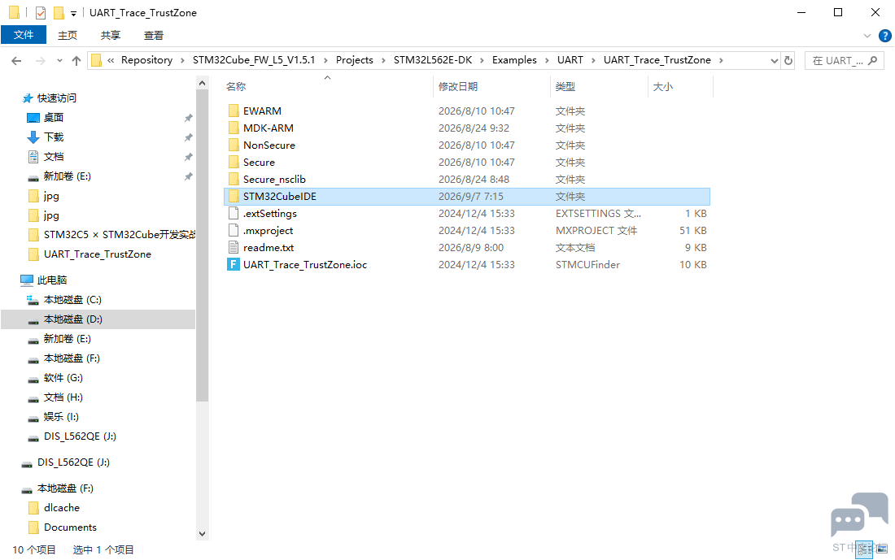Open Documents folder in navigation pane
This screenshot has height=560, width=895.
point(70,527)
